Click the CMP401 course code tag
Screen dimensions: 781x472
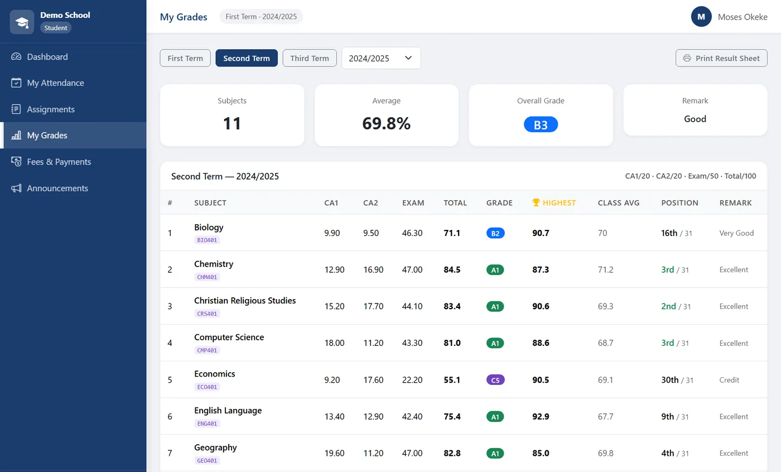207,351
